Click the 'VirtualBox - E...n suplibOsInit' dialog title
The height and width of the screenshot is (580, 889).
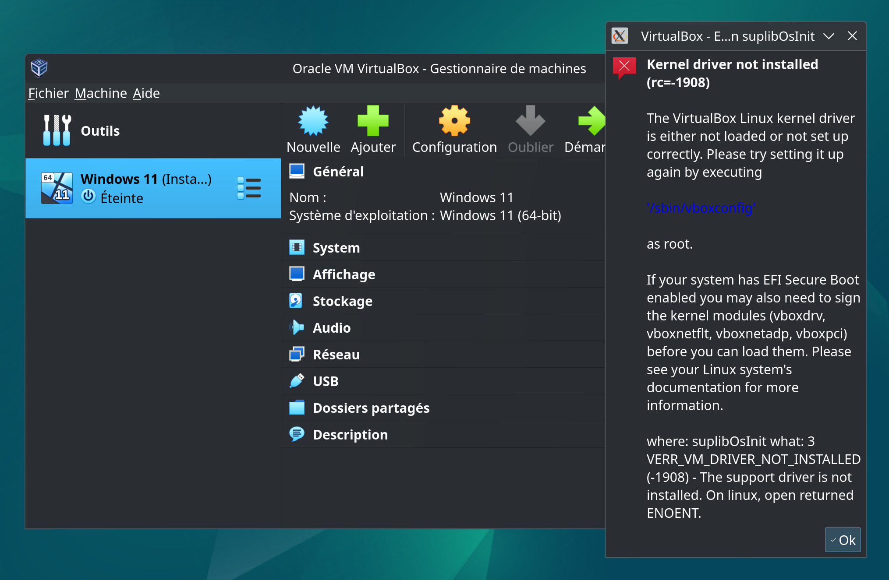(x=728, y=36)
